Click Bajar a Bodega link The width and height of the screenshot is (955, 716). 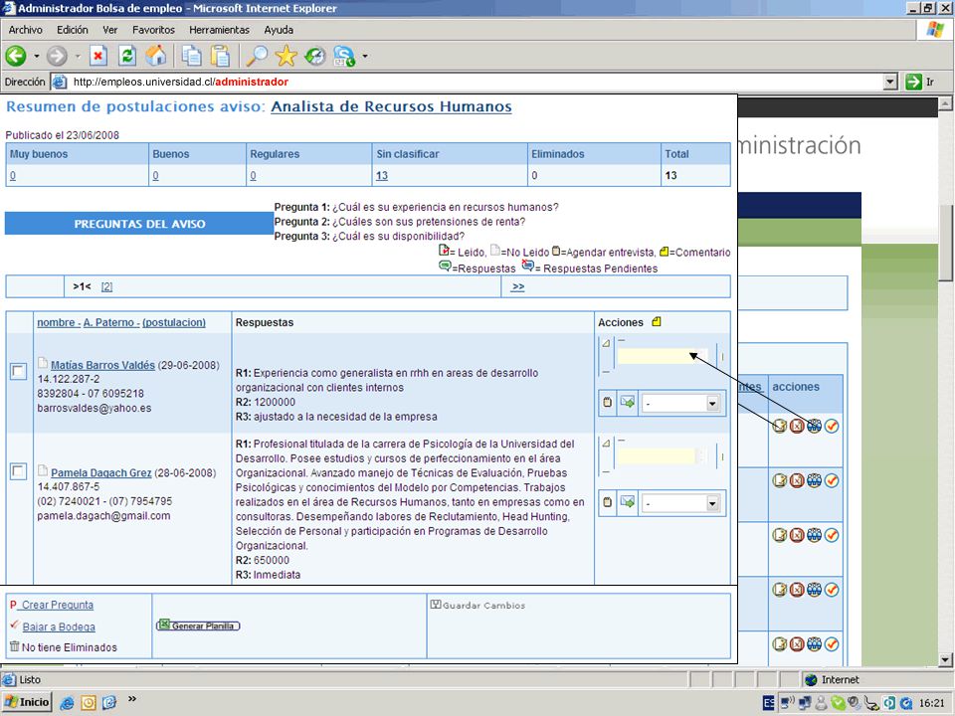point(59,626)
